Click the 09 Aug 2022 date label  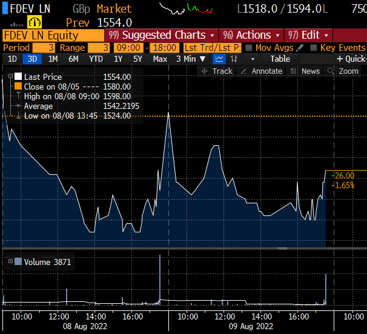click(251, 326)
